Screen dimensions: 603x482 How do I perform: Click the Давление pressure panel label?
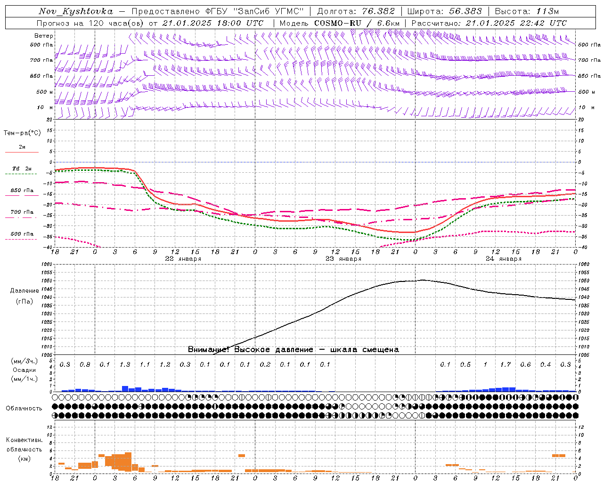point(24,291)
